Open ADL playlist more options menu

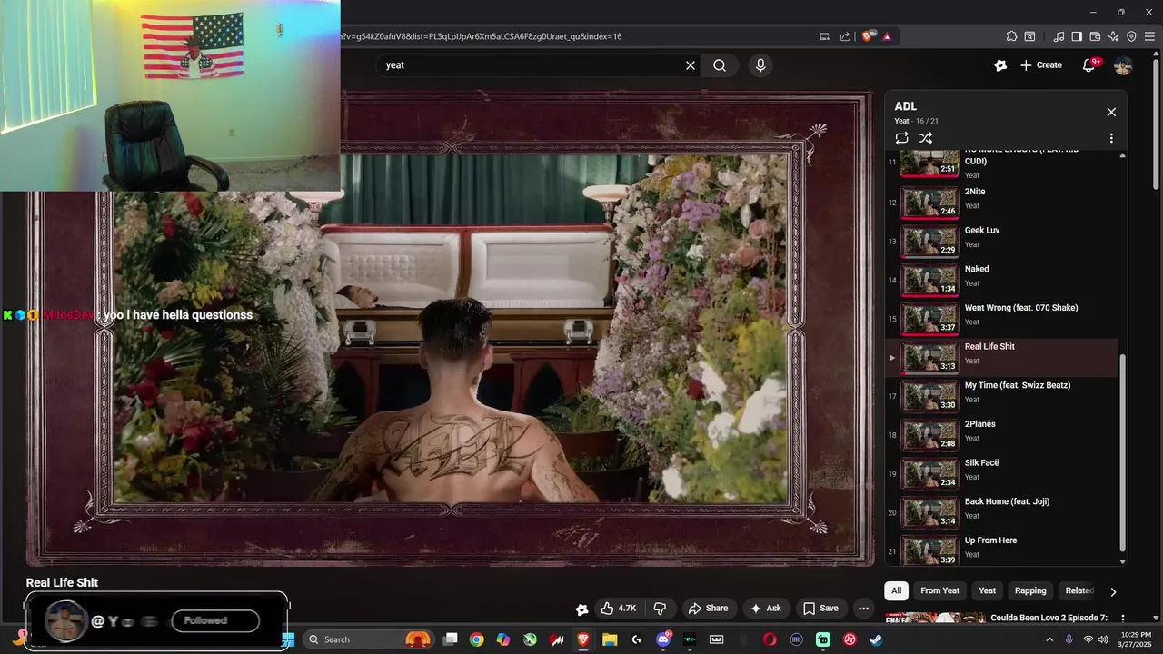pyautogui.click(x=1111, y=138)
